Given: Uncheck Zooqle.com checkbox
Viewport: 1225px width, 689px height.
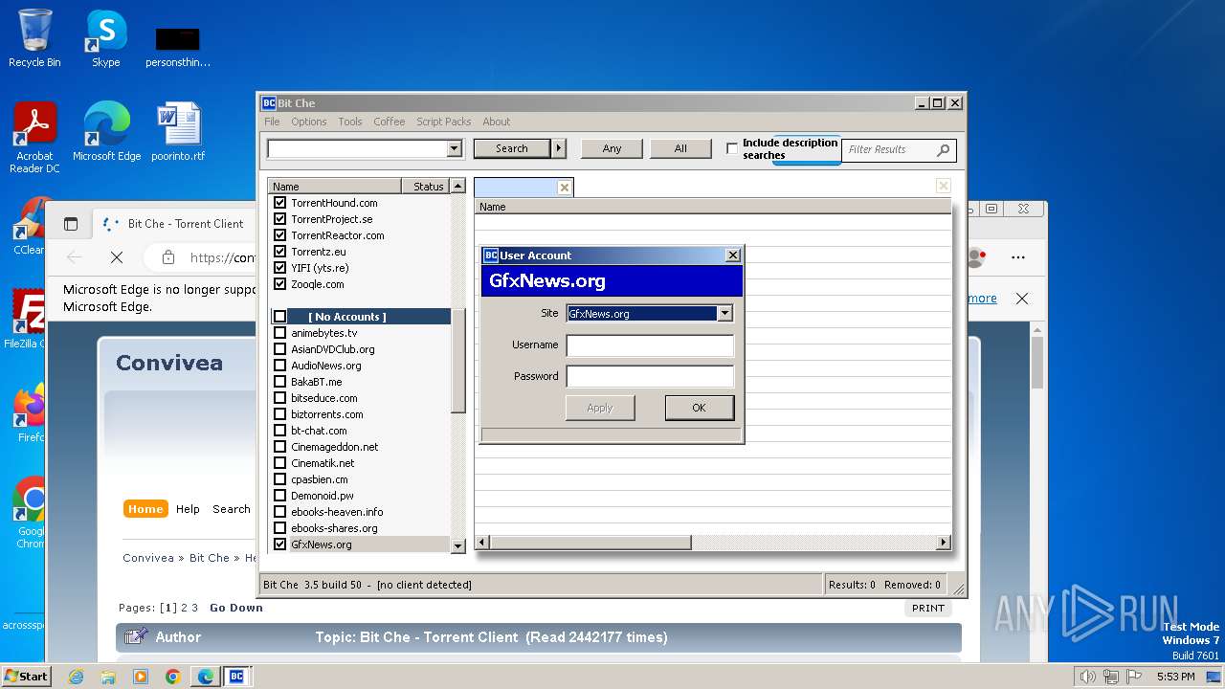Looking at the screenshot, I should [x=280, y=284].
